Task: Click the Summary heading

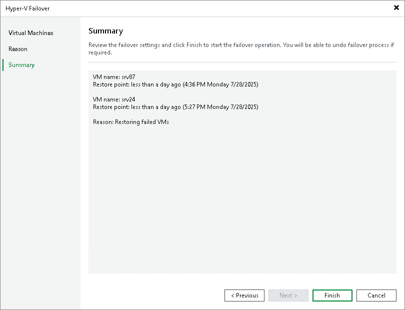Action: 105,31
